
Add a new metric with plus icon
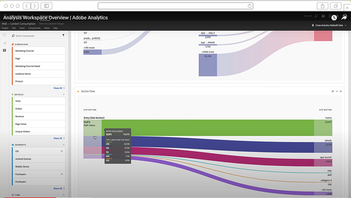64,94
